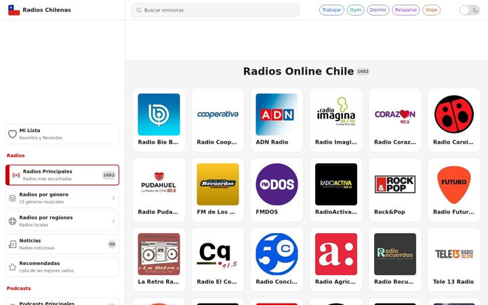Screen dimensions: 488x305
Task: Open Mi Lista favoritos y recientes
Action: tap(62, 134)
